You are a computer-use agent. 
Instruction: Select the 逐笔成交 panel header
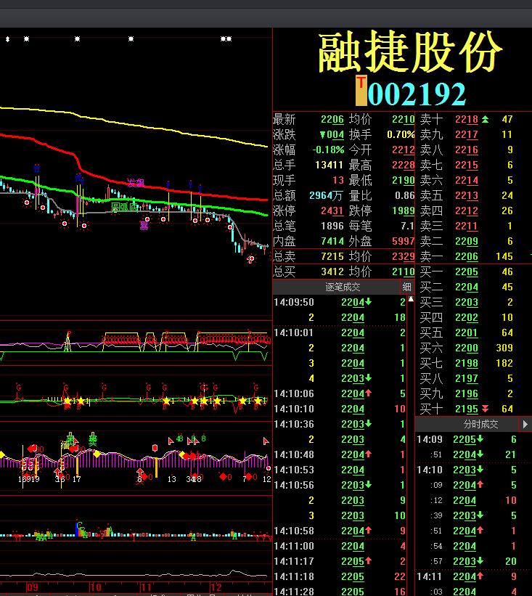click(x=343, y=287)
